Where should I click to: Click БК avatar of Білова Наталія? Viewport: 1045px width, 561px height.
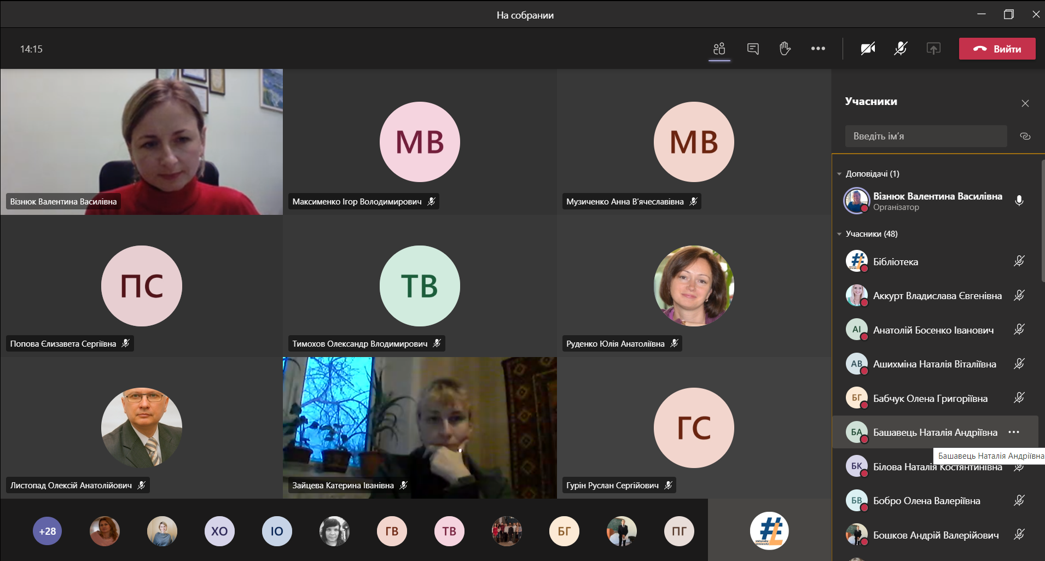tap(857, 466)
